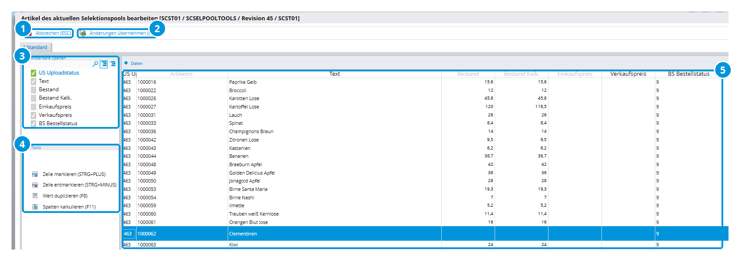This screenshot has width=740, height=261.
Task: Run Wert duplizieren (F8)
Action: pyautogui.click(x=65, y=196)
